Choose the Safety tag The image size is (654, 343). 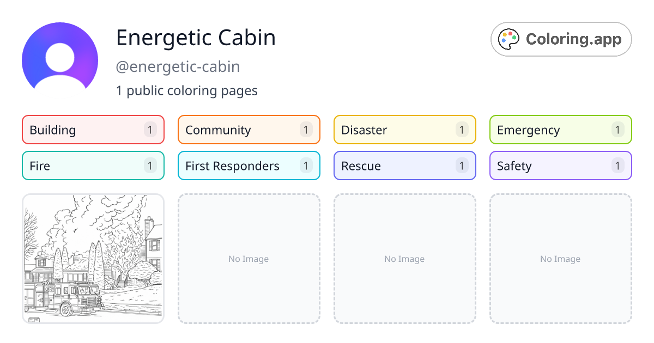pyautogui.click(x=561, y=166)
